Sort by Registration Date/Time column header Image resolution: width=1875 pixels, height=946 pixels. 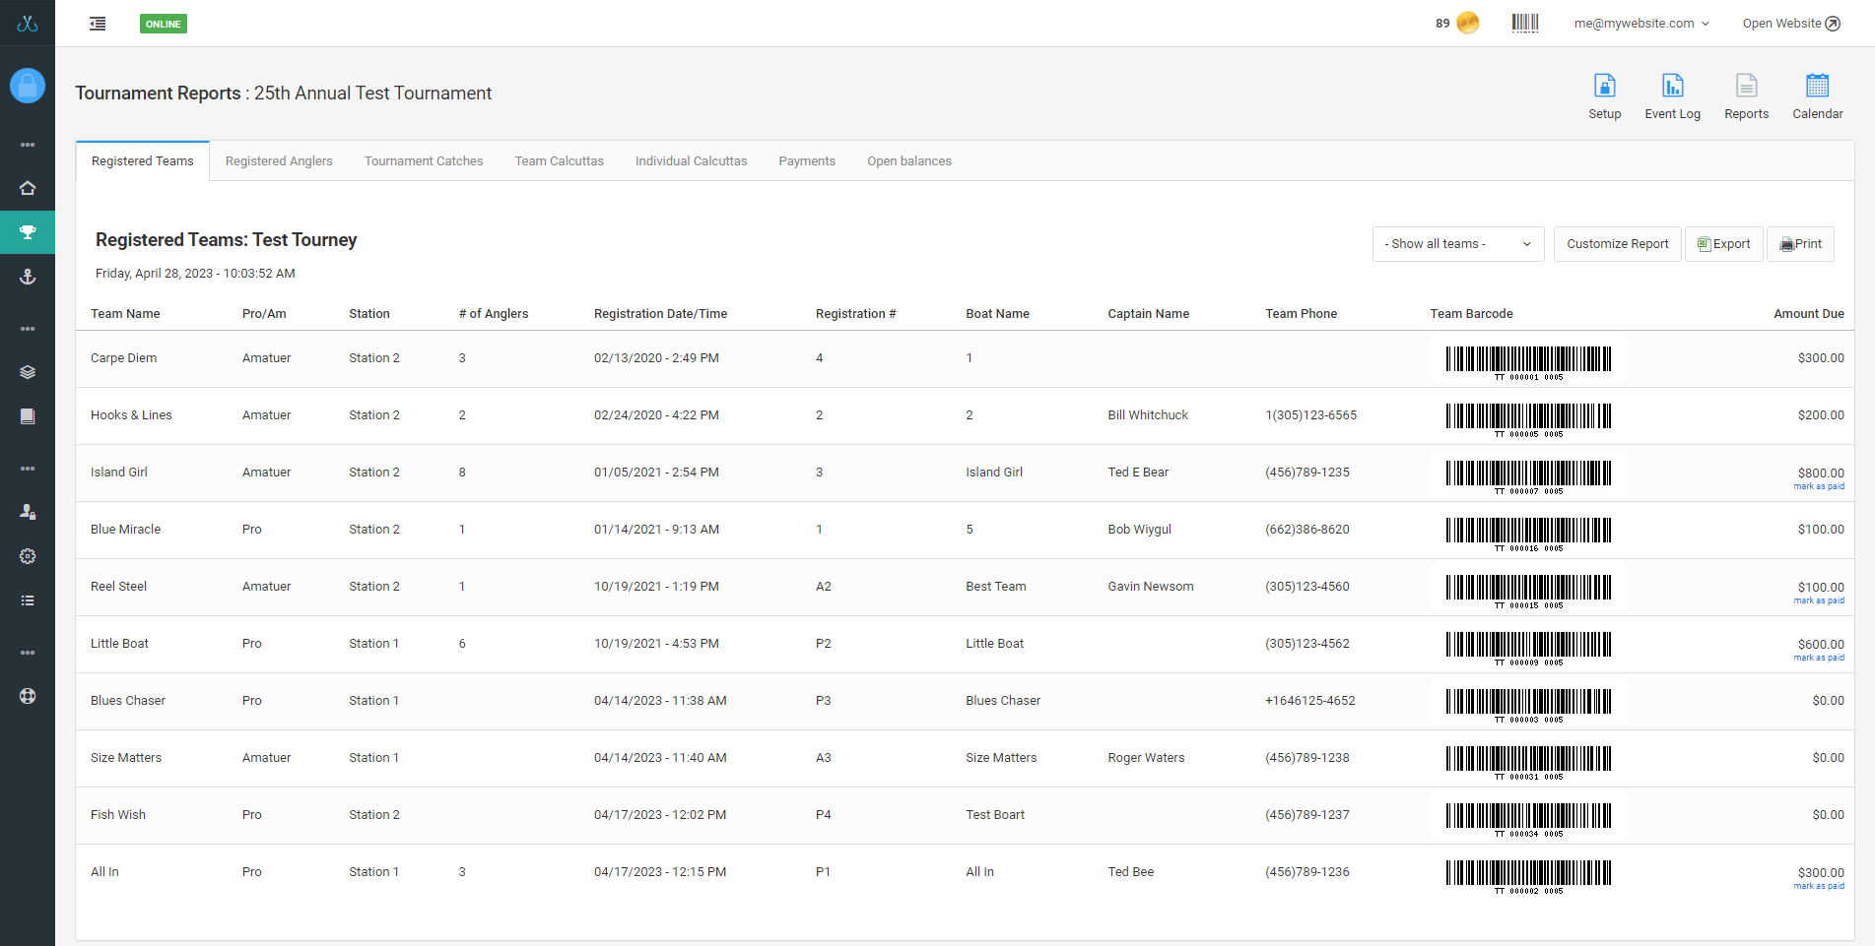click(x=660, y=314)
